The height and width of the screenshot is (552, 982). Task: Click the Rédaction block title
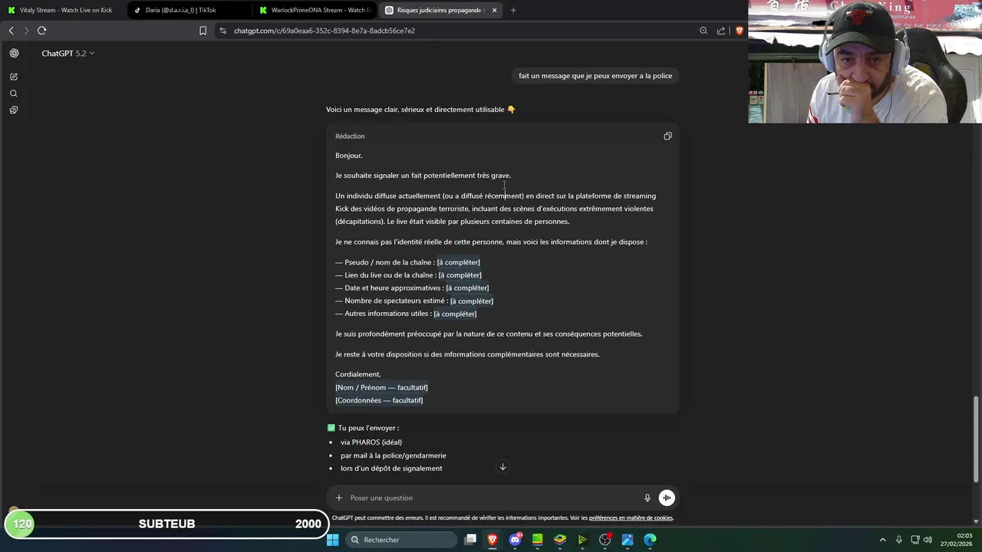(350, 136)
